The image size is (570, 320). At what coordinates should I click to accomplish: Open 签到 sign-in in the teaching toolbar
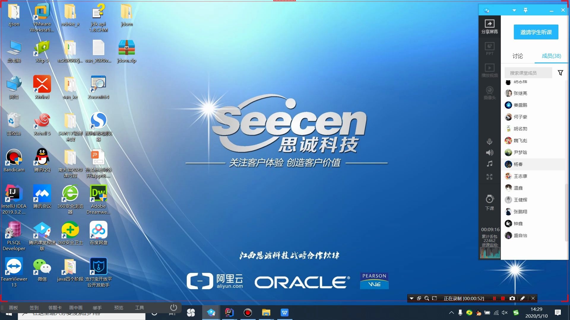(x=34, y=308)
